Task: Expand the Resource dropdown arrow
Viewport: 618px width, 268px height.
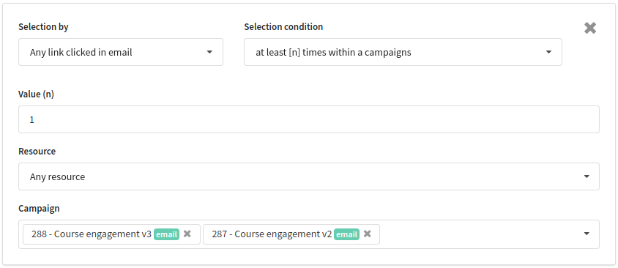Action: coord(587,176)
